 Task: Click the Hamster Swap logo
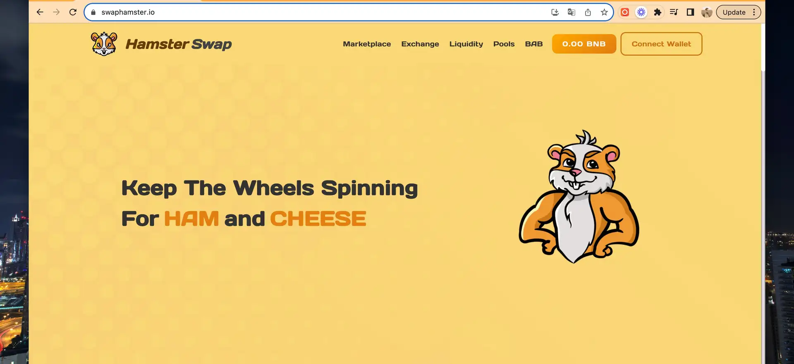click(x=161, y=44)
